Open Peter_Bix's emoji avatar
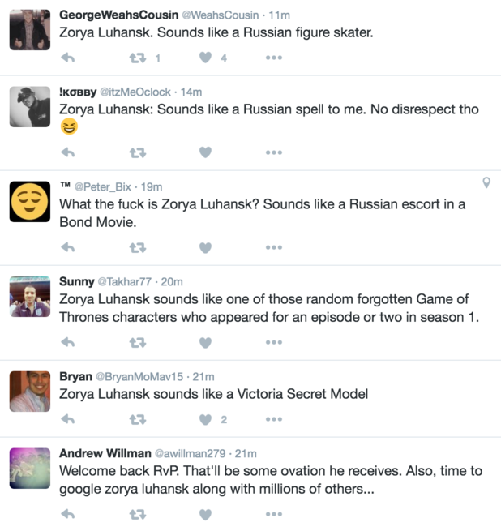The height and width of the screenshot is (531, 501). click(30, 201)
